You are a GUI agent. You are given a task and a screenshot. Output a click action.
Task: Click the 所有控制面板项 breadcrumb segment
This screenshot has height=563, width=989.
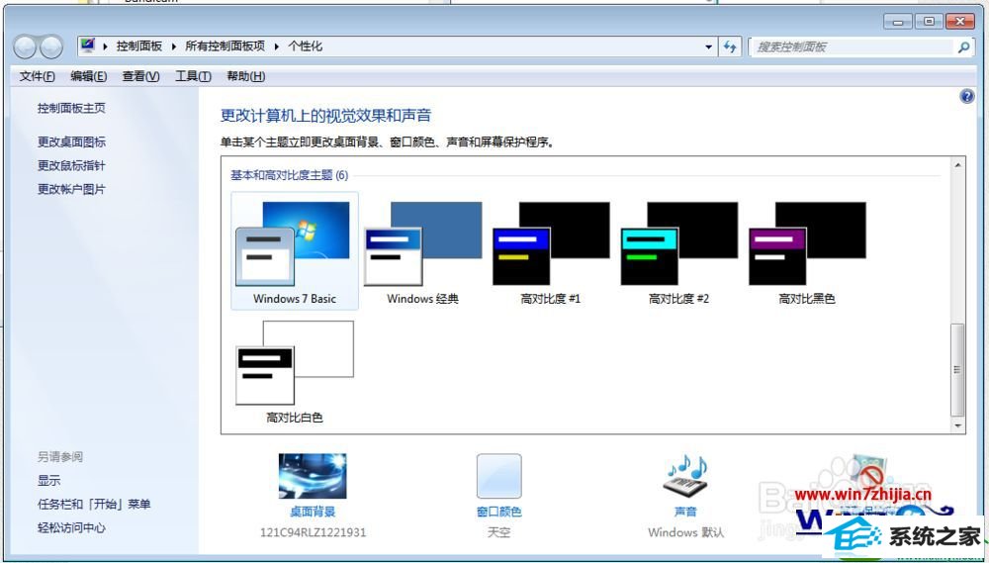tap(225, 47)
